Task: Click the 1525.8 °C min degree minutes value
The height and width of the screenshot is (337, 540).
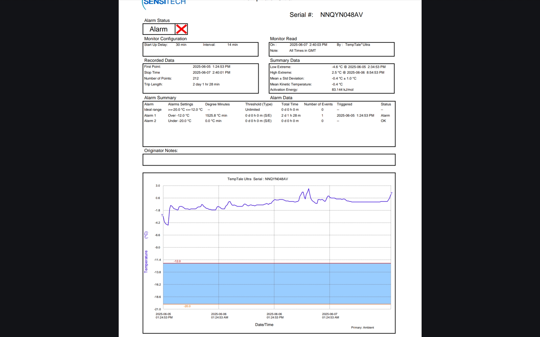Action: [x=216, y=115]
